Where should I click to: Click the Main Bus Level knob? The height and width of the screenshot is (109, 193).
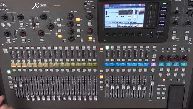(x=90, y=16)
